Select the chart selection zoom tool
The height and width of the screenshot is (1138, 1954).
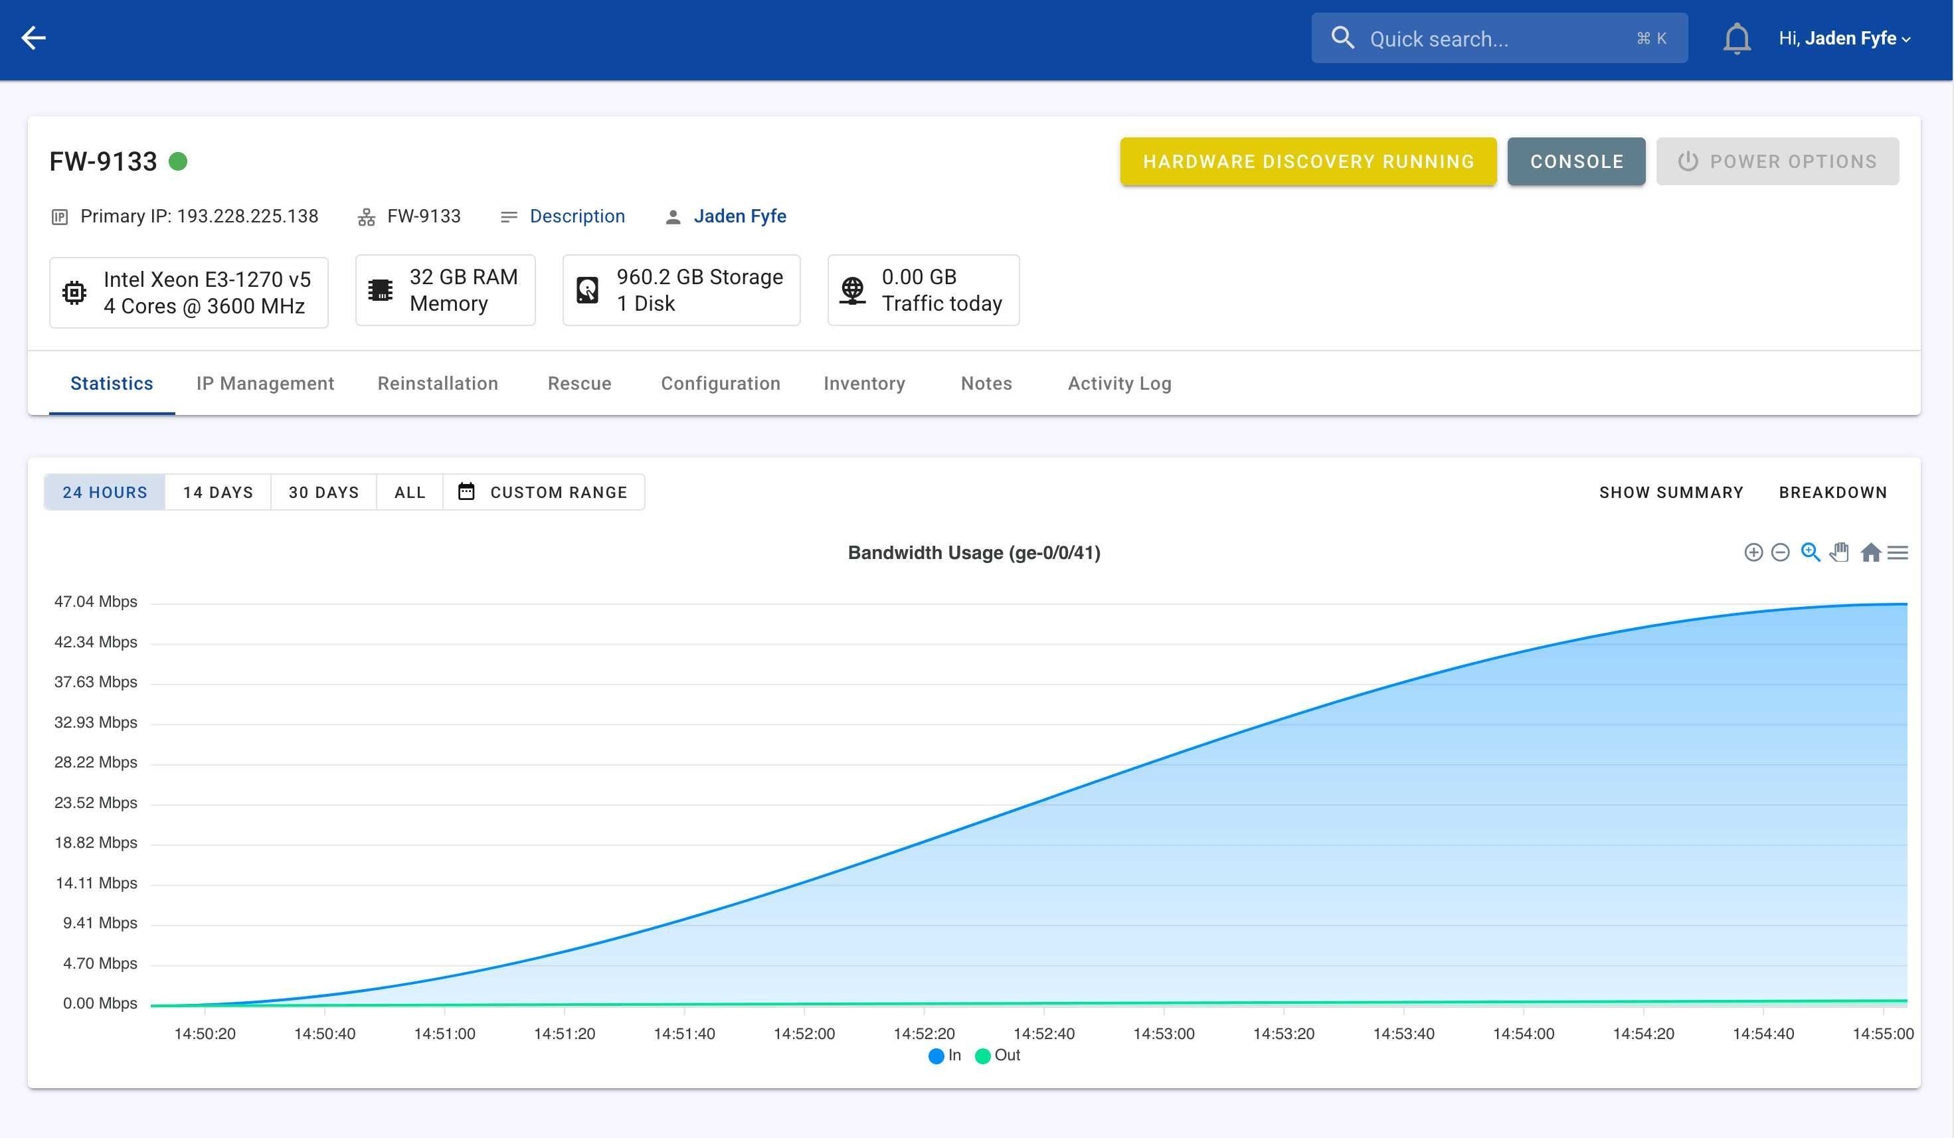(1811, 552)
